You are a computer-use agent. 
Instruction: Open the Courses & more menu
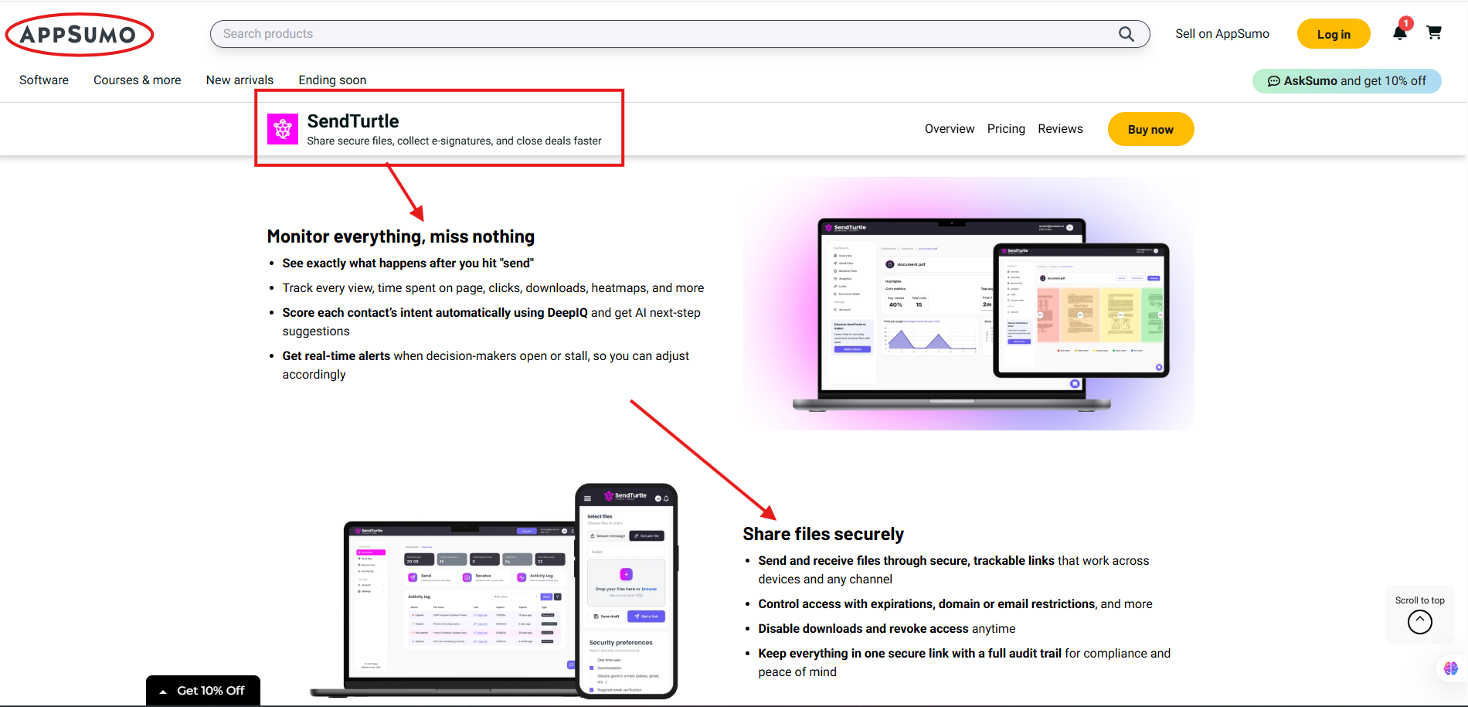point(137,80)
